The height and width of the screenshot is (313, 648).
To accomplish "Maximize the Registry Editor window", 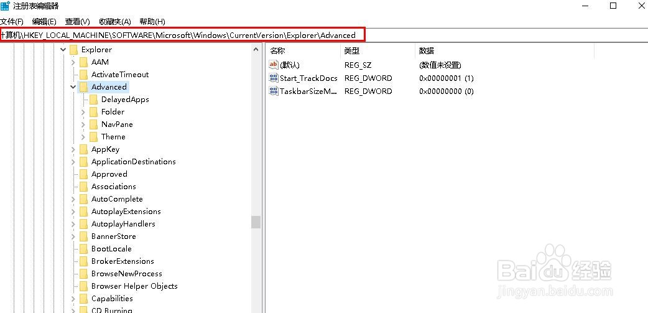I will pos(613,6).
